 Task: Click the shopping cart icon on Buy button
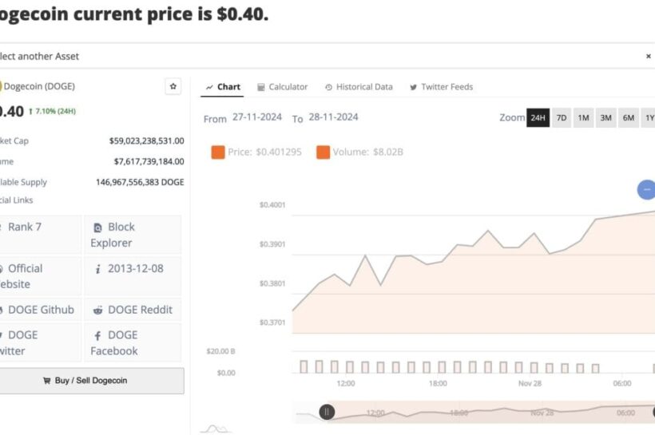tap(46, 380)
